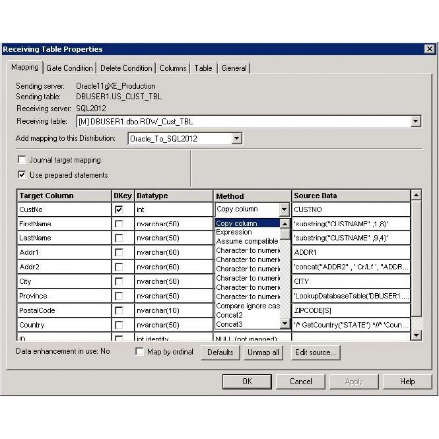Image resolution: width=439 pixels, height=439 pixels.
Task: Pick Concat2 in the Method list
Action: pyautogui.click(x=229, y=315)
